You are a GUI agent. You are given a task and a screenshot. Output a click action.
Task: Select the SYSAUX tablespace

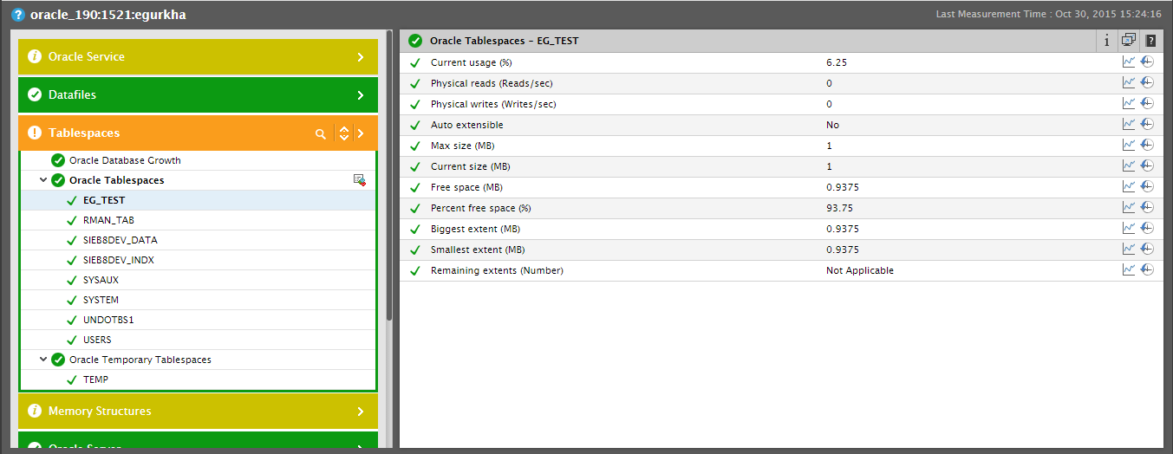tap(101, 280)
